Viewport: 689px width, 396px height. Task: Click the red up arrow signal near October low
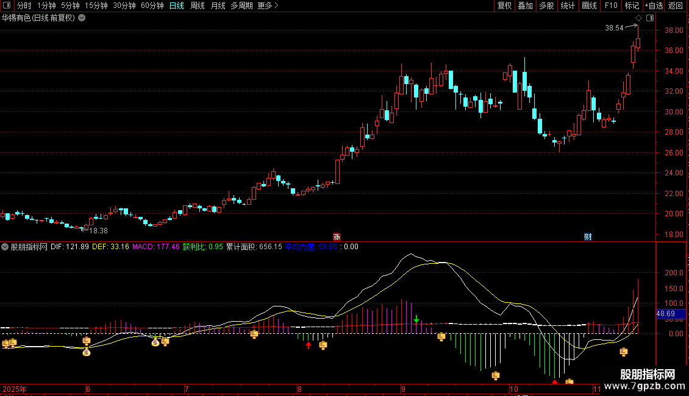point(554,382)
